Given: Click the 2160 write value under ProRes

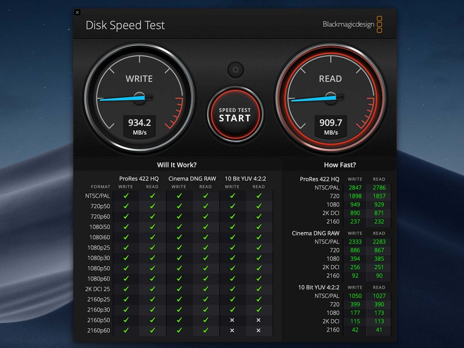Looking at the screenshot, I should coord(355,222).
